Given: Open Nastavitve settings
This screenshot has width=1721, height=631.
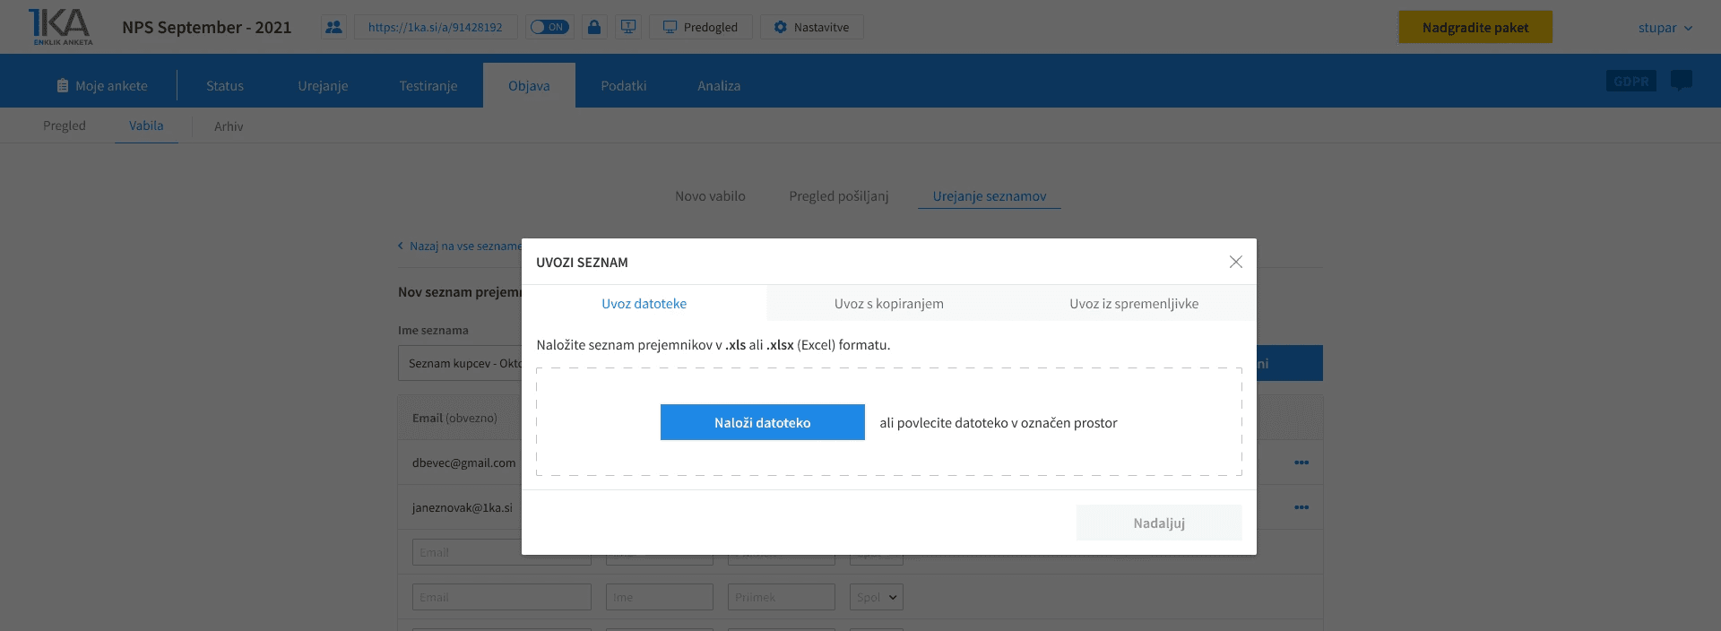Looking at the screenshot, I should tap(812, 27).
